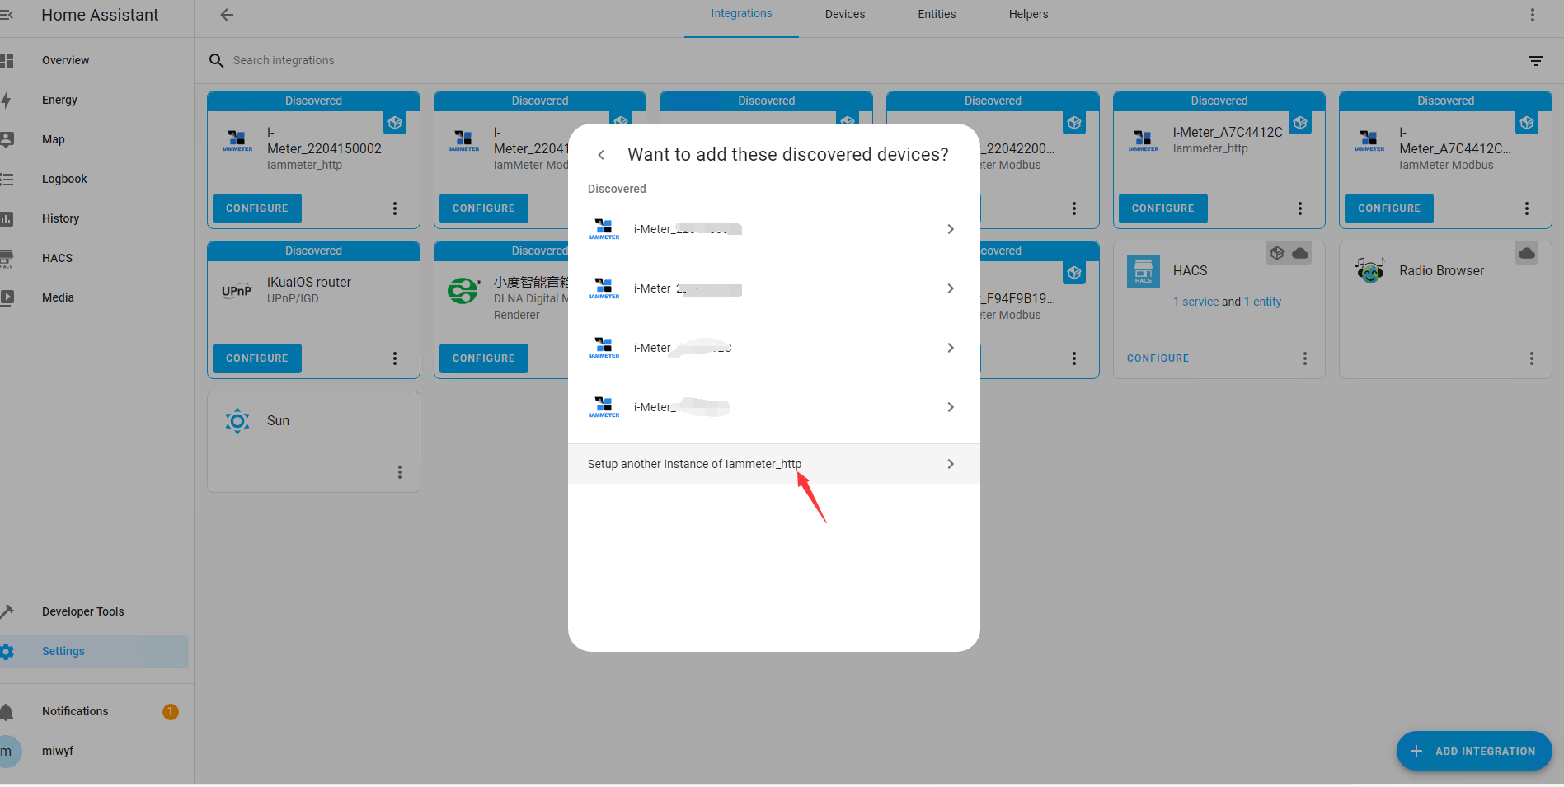Expand the Setup another instance of Iammeter_http row

tap(773, 464)
